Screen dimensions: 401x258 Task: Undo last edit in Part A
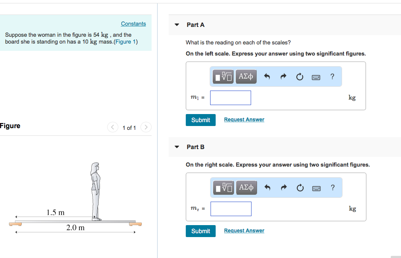[x=267, y=76]
